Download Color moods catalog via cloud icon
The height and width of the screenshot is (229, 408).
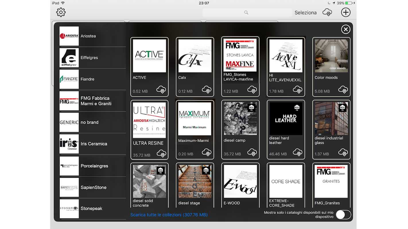coord(343,90)
